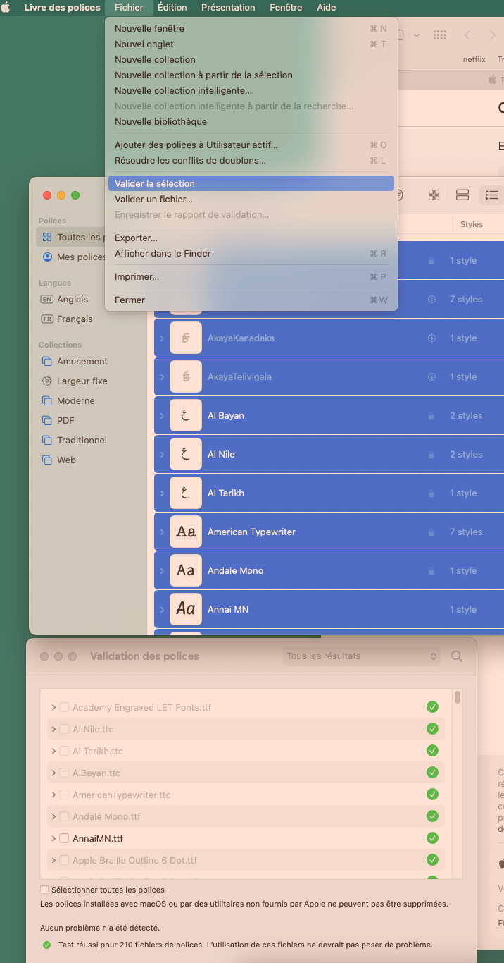The image size is (504, 963).
Task: Open the browser tab overview grid icon
Action: click(x=440, y=35)
